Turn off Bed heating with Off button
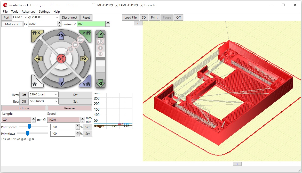Image resolution: width=302 pixels, height=173 pixels. tap(24, 102)
